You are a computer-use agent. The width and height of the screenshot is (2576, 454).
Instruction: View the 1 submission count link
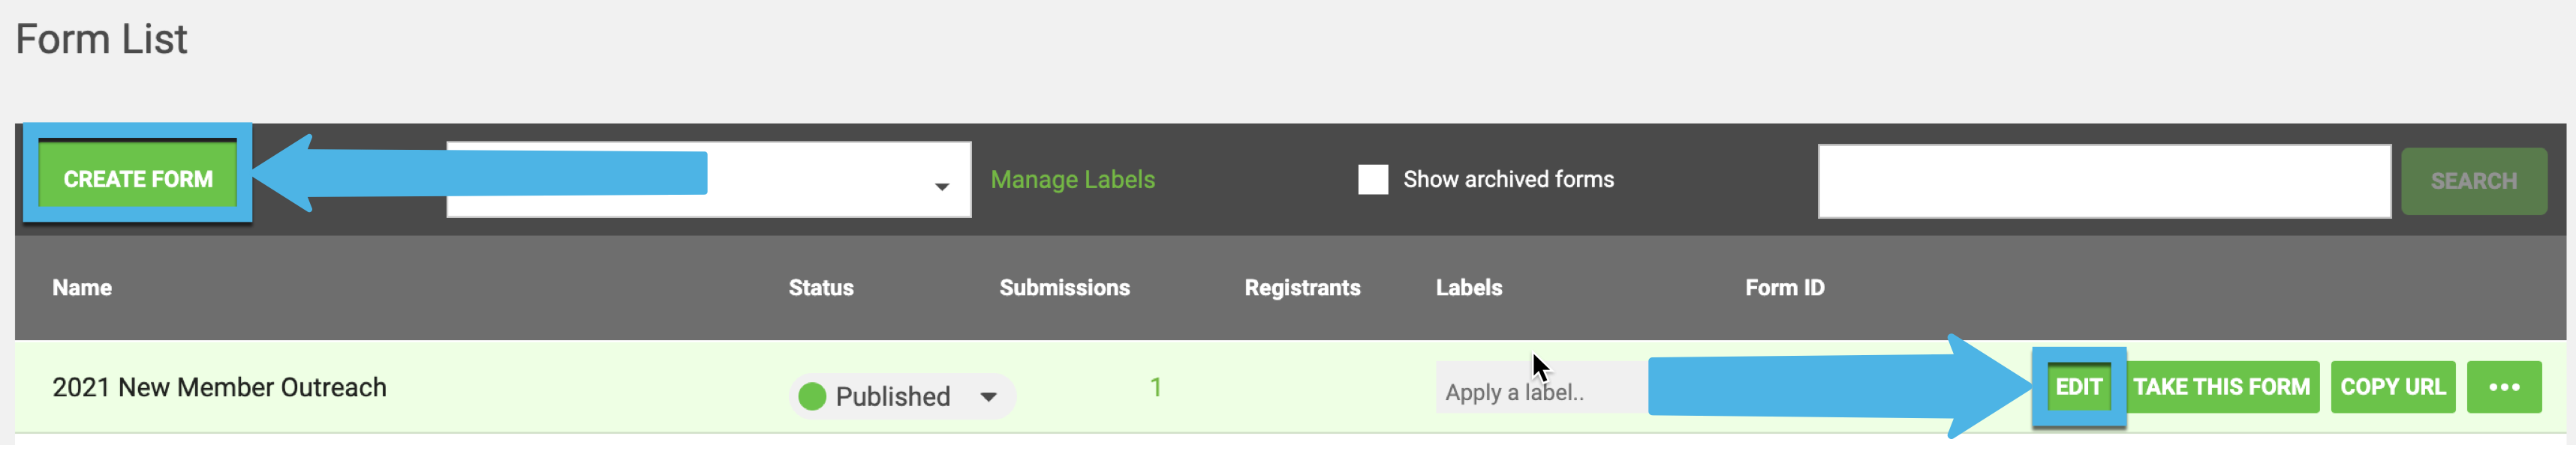[1155, 387]
